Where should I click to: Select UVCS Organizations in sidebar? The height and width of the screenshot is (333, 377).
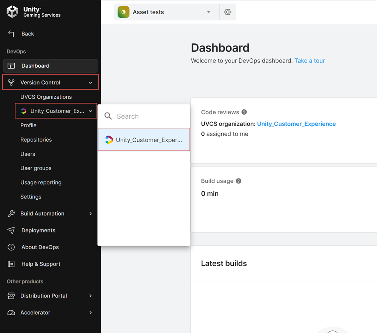coord(46,97)
